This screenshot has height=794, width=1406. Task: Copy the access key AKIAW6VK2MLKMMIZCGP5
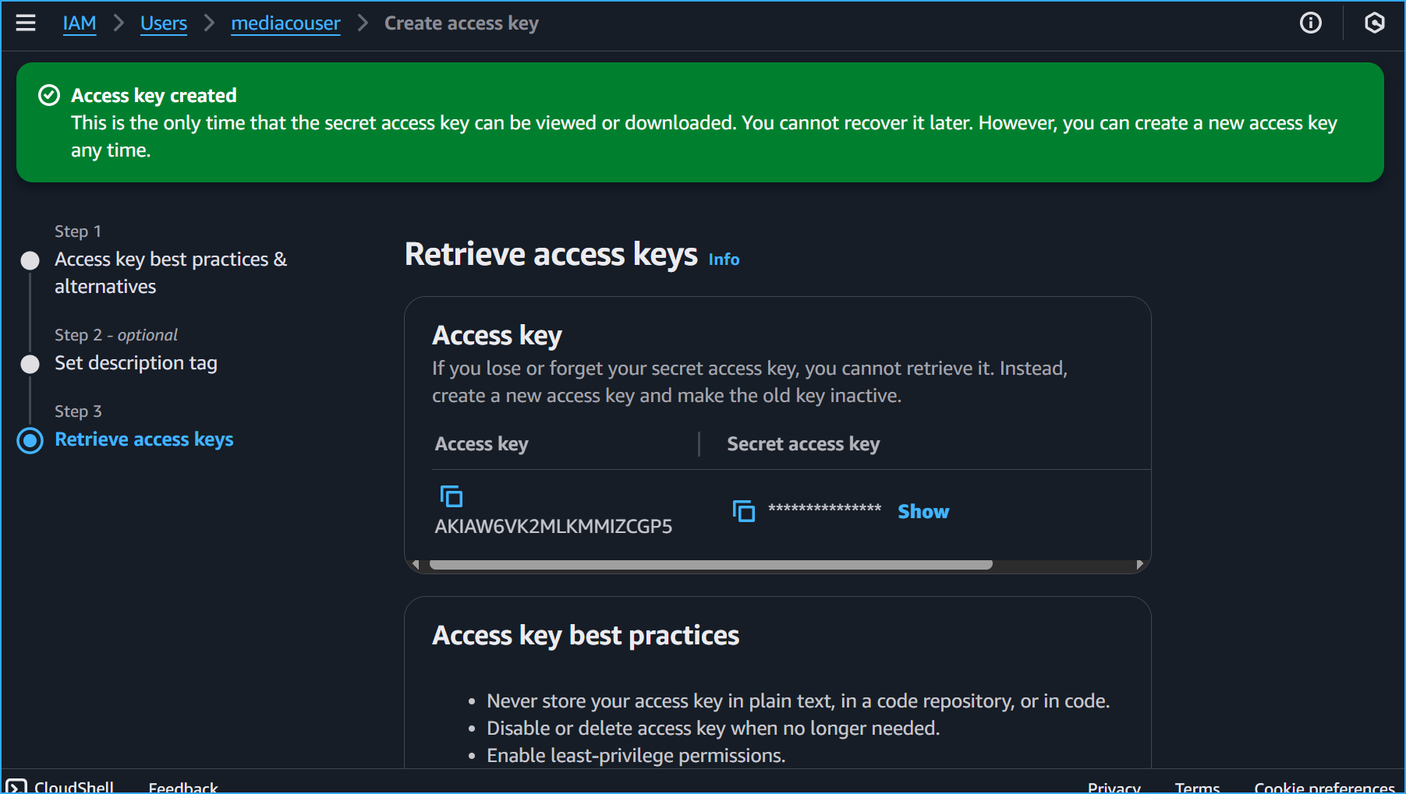click(x=451, y=496)
